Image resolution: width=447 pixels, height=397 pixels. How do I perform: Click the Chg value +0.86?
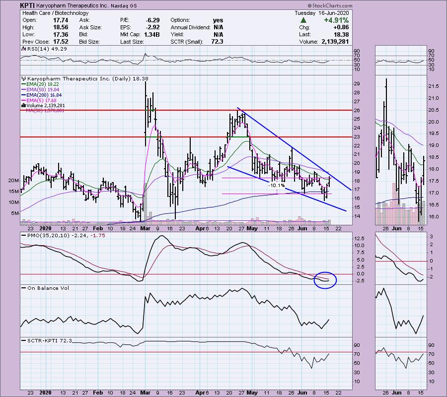coord(341,27)
